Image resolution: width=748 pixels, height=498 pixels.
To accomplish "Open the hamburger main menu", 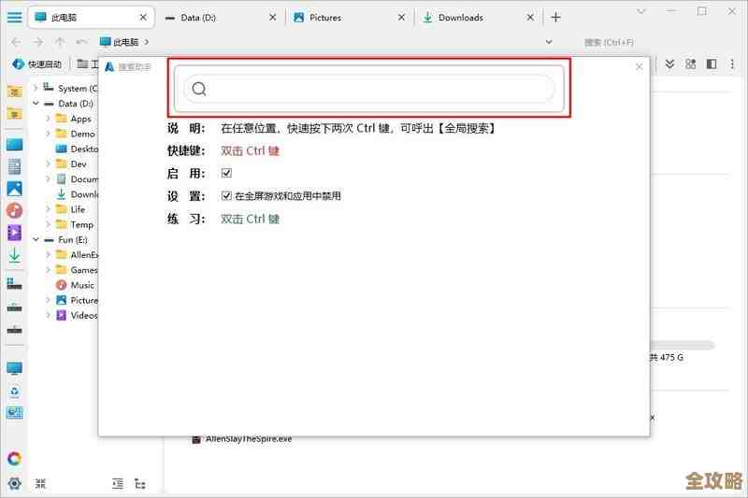I will click(x=14, y=18).
